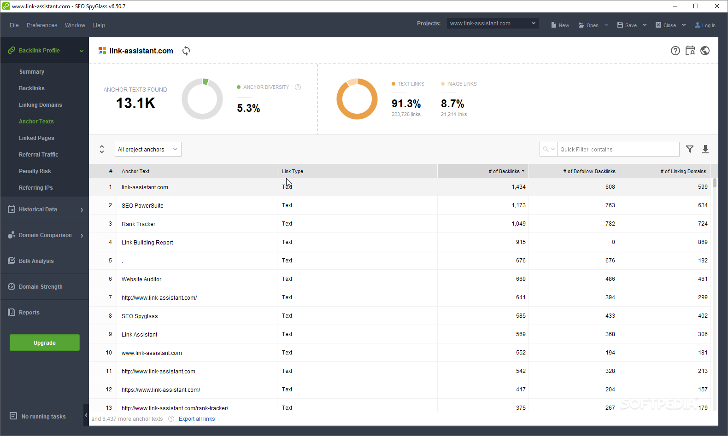Go to Referring IPs in sidebar

(x=36, y=188)
